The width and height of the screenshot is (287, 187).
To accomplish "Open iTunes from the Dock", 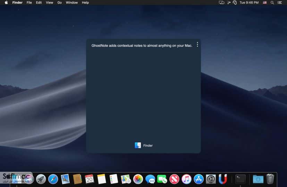I will pyautogui.click(x=186, y=179).
